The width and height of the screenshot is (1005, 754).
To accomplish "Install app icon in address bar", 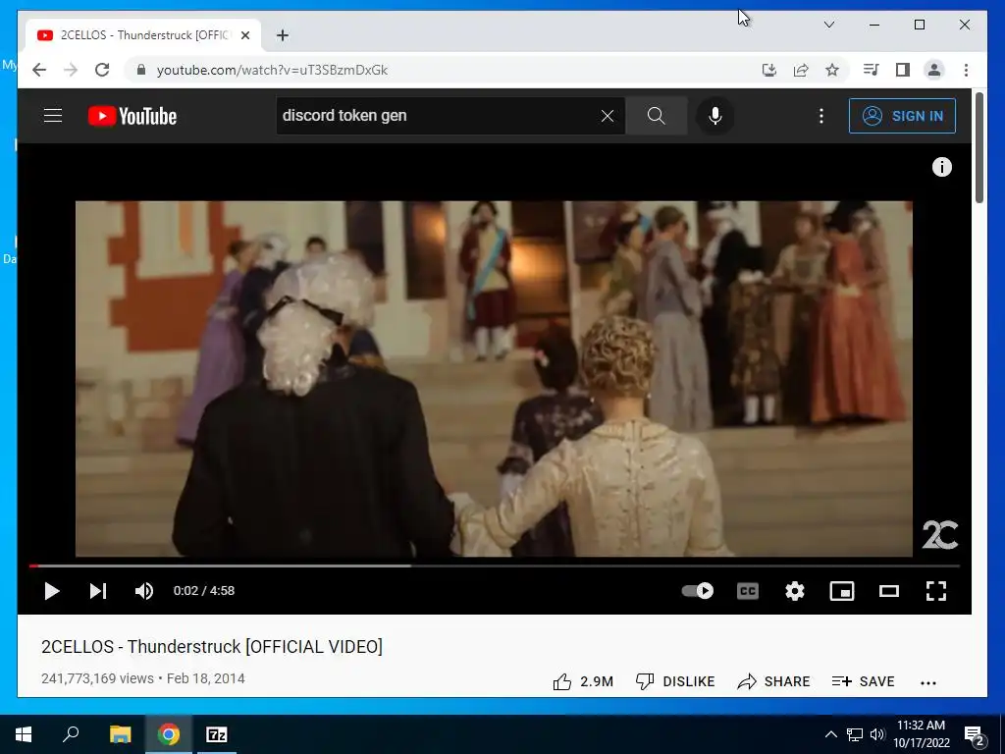I will [x=769, y=70].
